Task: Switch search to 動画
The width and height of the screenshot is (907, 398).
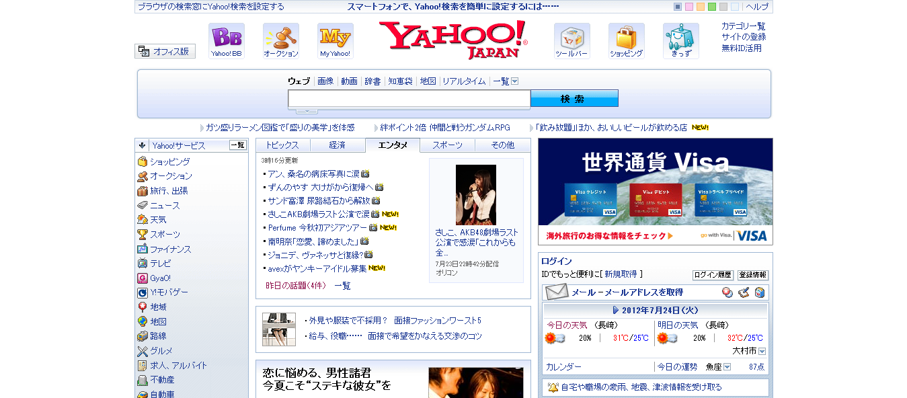Action: point(349,81)
